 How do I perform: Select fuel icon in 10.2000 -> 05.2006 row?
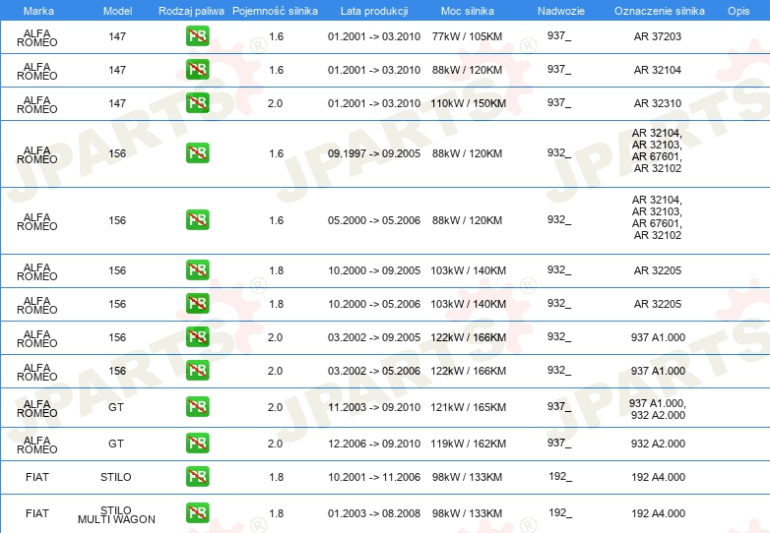tap(197, 303)
